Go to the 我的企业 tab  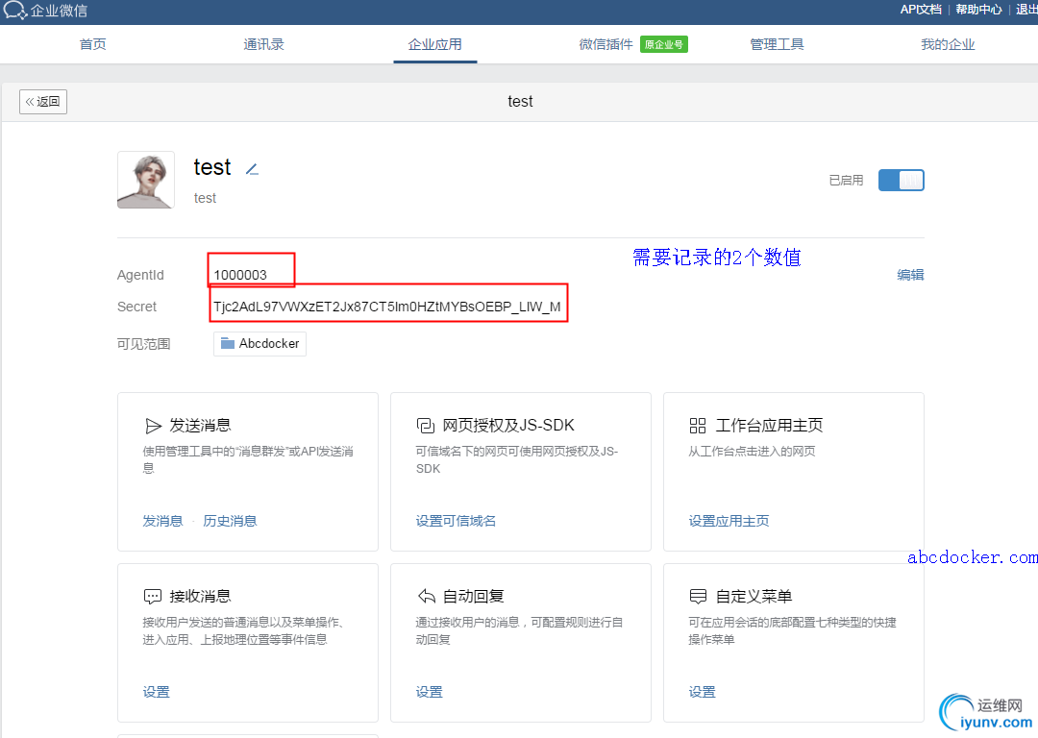coord(948,44)
